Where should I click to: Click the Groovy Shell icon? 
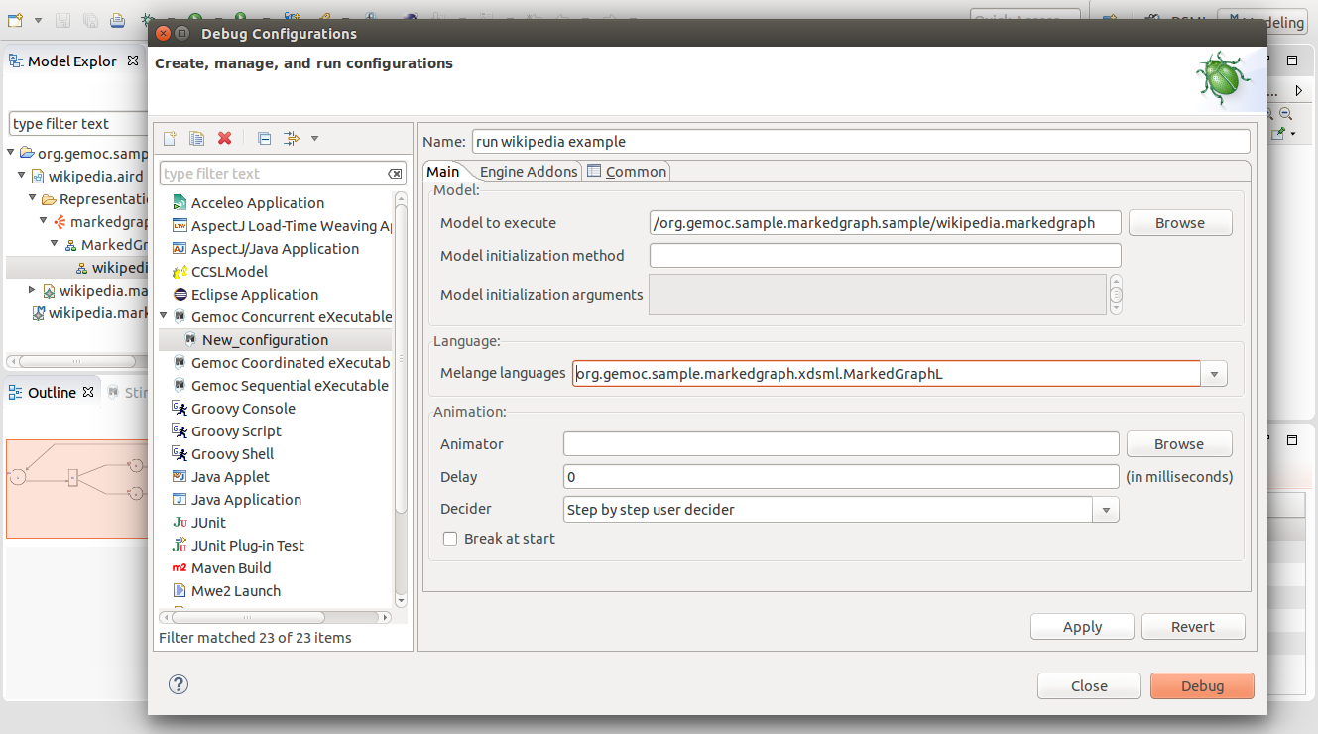click(x=180, y=453)
